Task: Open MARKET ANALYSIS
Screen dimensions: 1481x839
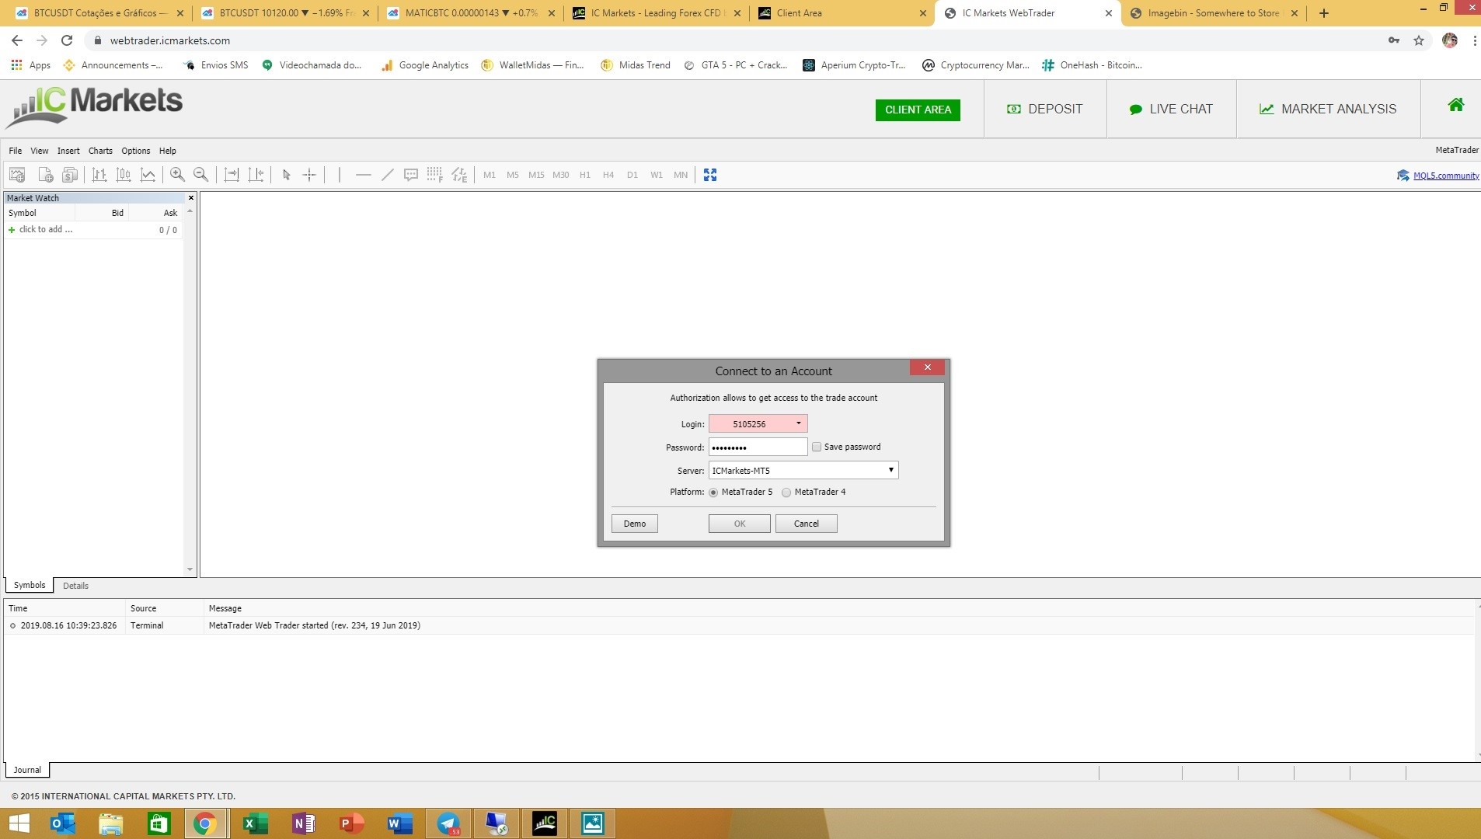Action: [x=1328, y=109]
